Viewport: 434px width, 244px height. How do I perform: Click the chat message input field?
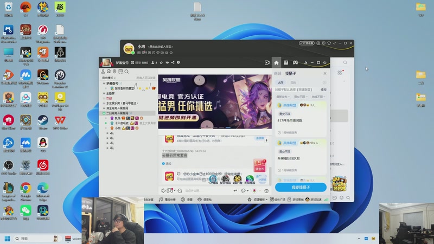(208, 191)
